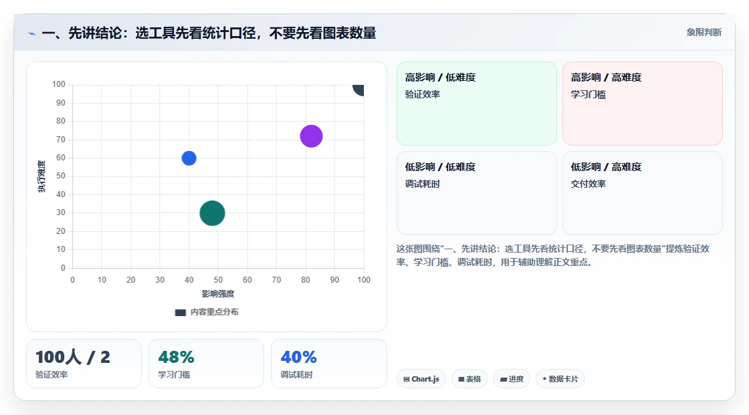Click the description paragraph below the quadrant cards

pos(552,255)
